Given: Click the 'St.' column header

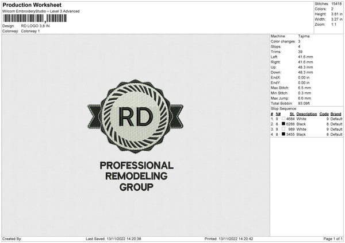Looking at the screenshot, I should tap(292, 114).
